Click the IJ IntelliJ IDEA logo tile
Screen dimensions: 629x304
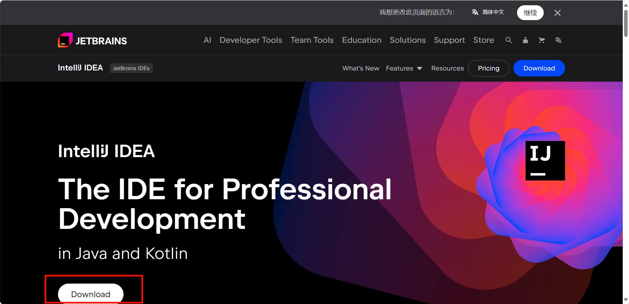pos(545,160)
